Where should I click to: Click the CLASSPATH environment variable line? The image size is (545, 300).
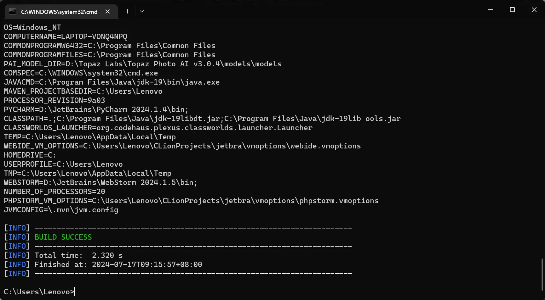point(202,119)
